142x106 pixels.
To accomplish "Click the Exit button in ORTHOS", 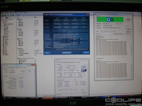I will point(128,29).
